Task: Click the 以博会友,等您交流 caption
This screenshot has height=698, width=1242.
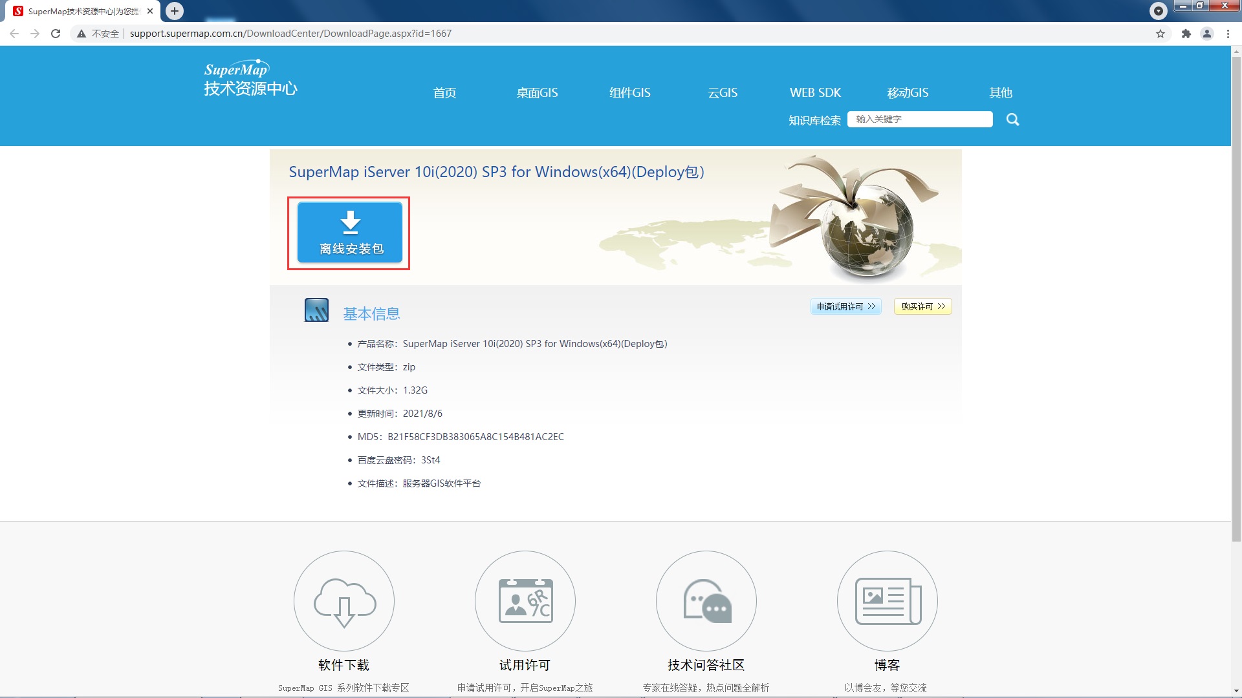Action: click(886, 688)
